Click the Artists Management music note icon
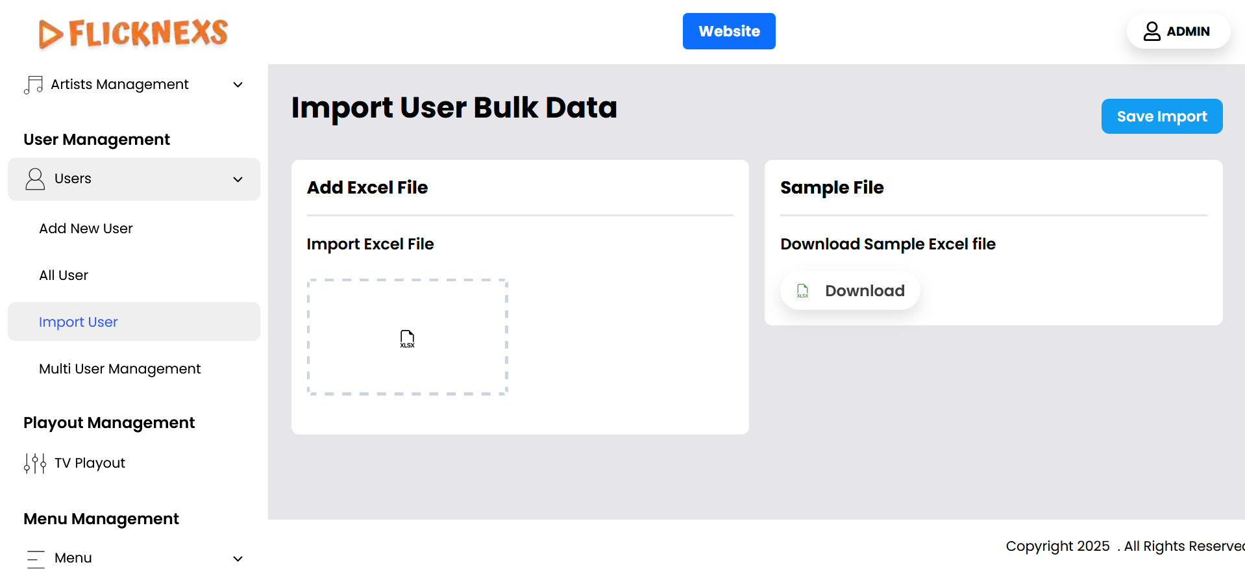1245x569 pixels. [33, 84]
